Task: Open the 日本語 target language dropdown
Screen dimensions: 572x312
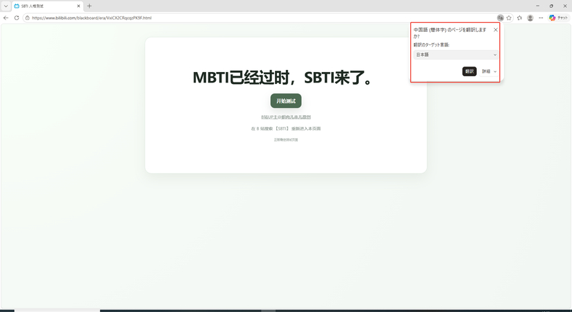Action: 456,55
